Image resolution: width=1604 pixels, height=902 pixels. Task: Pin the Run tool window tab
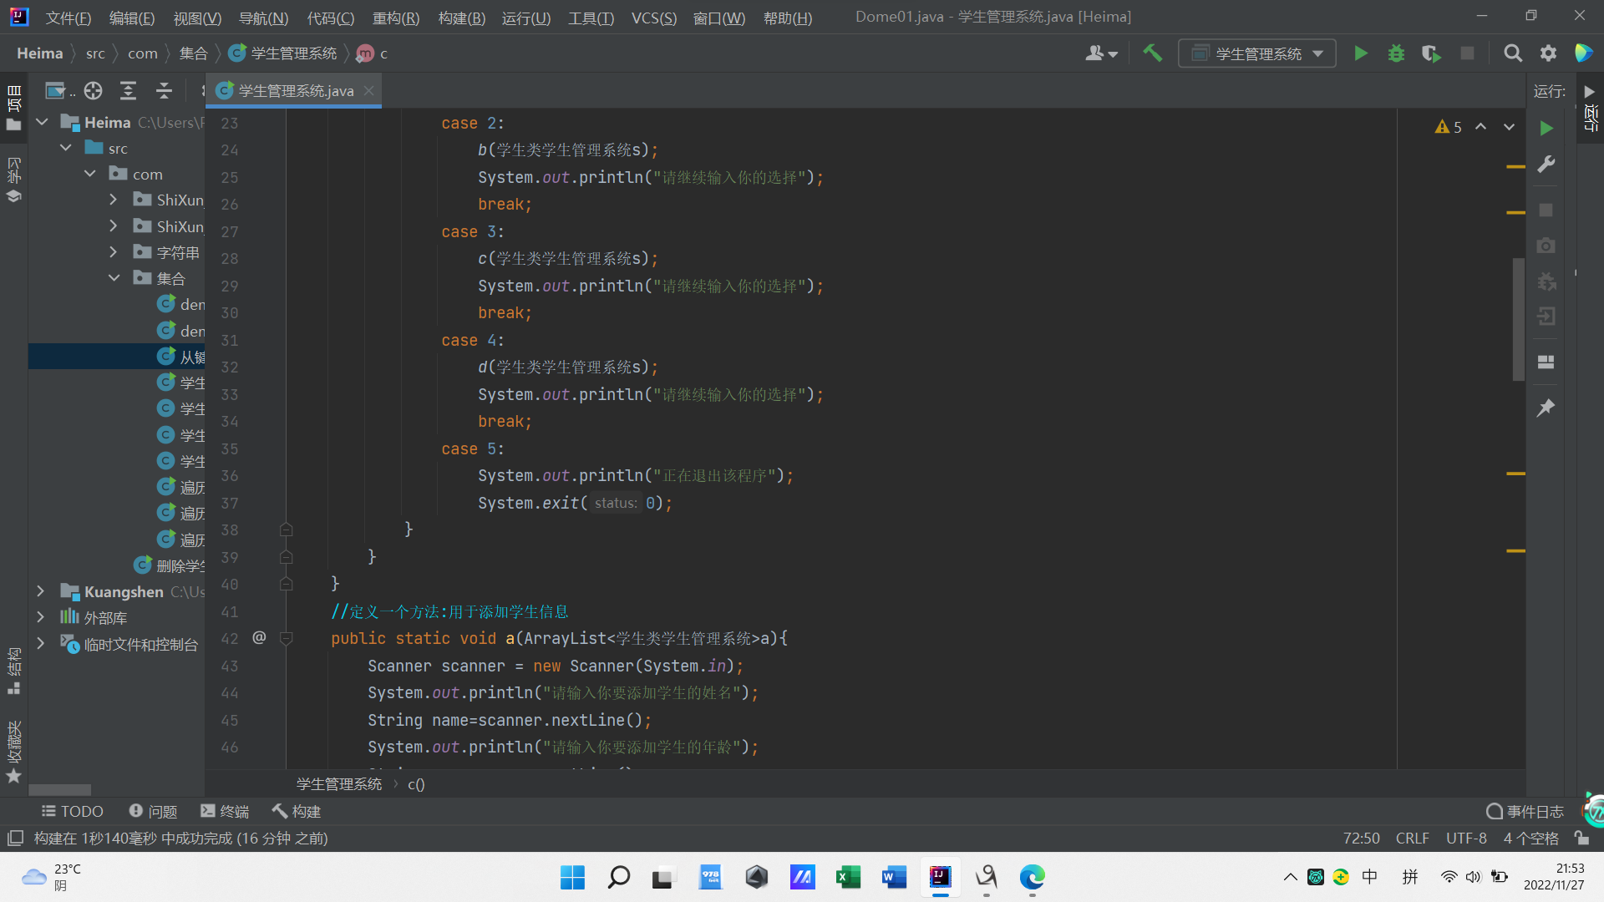1546,408
